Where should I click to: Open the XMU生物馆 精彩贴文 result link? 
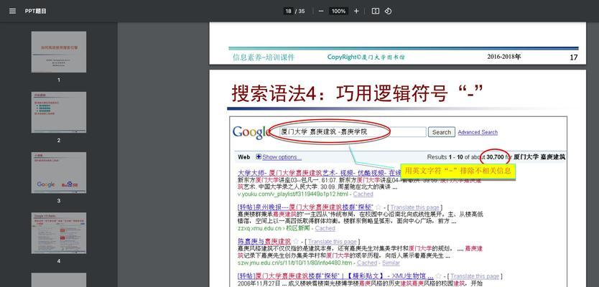pos(336,276)
